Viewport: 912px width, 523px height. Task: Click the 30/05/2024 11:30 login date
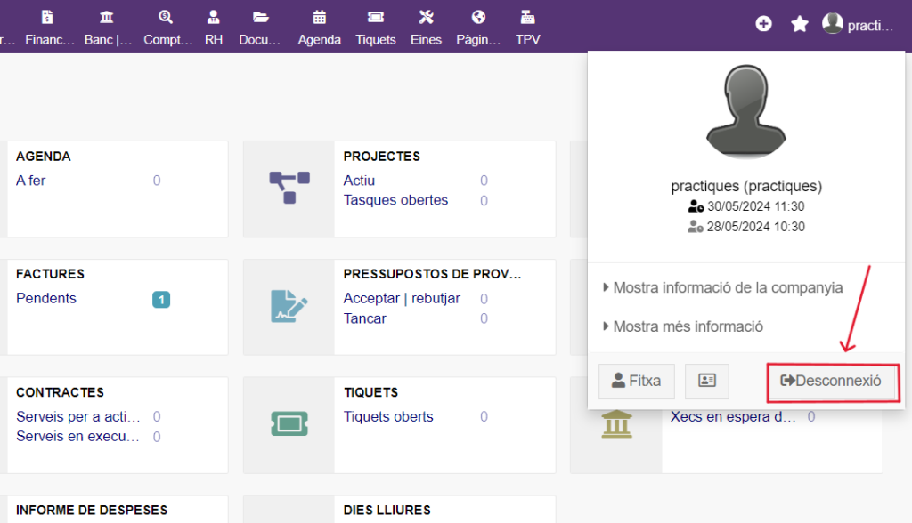tap(755, 207)
